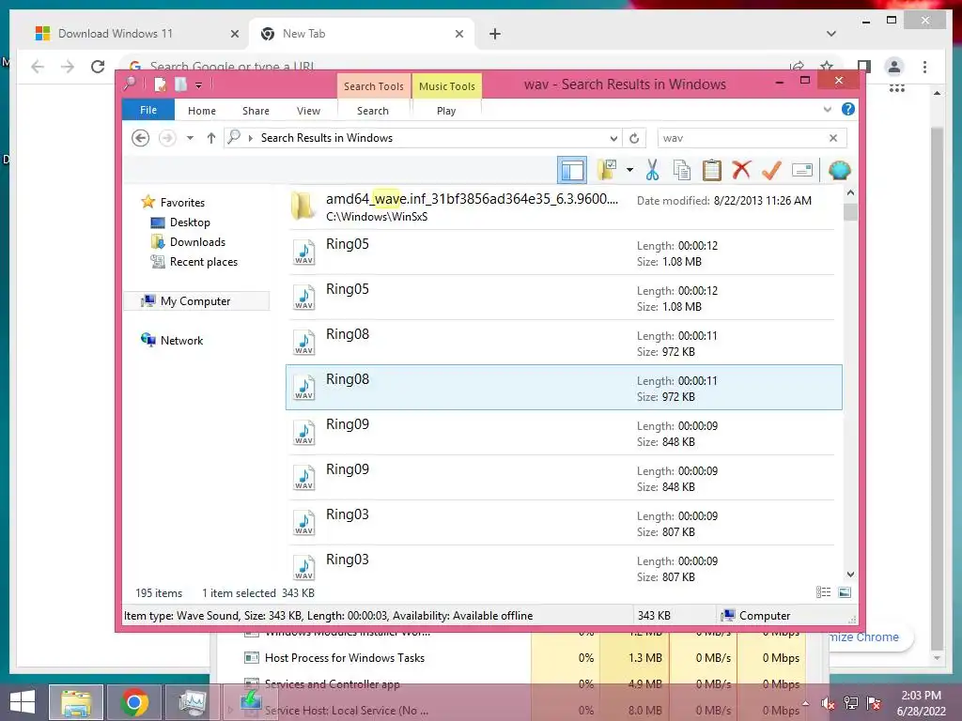The image size is (962, 721).
Task: Open a new Chrome tab with plus
Action: pyautogui.click(x=495, y=34)
